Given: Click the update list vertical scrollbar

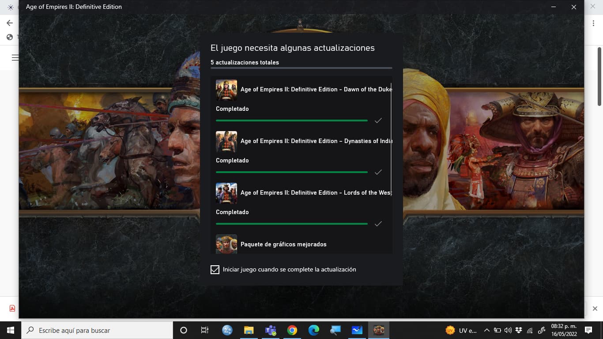Looking at the screenshot, I should pyautogui.click(x=391, y=132).
